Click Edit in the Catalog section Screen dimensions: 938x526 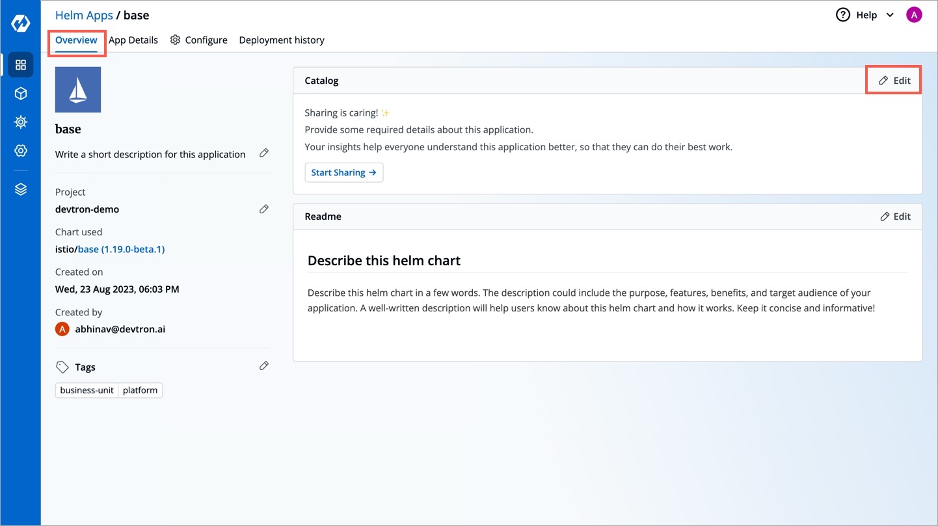click(894, 81)
